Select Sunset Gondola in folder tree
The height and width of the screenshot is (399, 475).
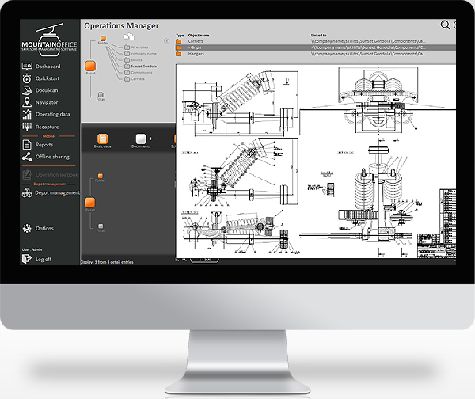click(143, 66)
